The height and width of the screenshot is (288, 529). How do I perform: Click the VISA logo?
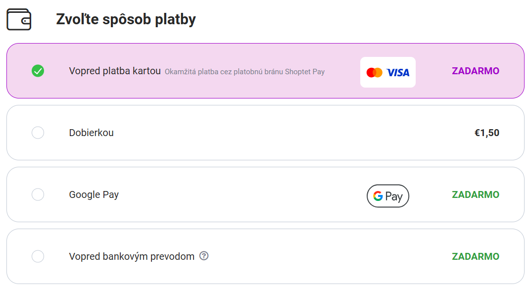pyautogui.click(x=398, y=73)
